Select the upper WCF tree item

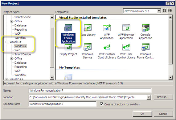pyautogui.click(x=17, y=34)
